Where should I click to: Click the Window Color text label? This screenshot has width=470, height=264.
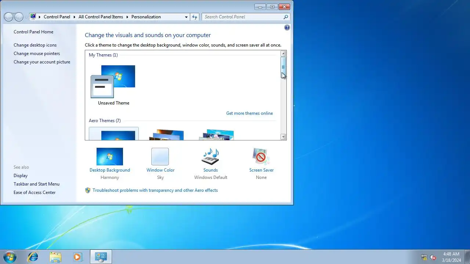click(160, 170)
